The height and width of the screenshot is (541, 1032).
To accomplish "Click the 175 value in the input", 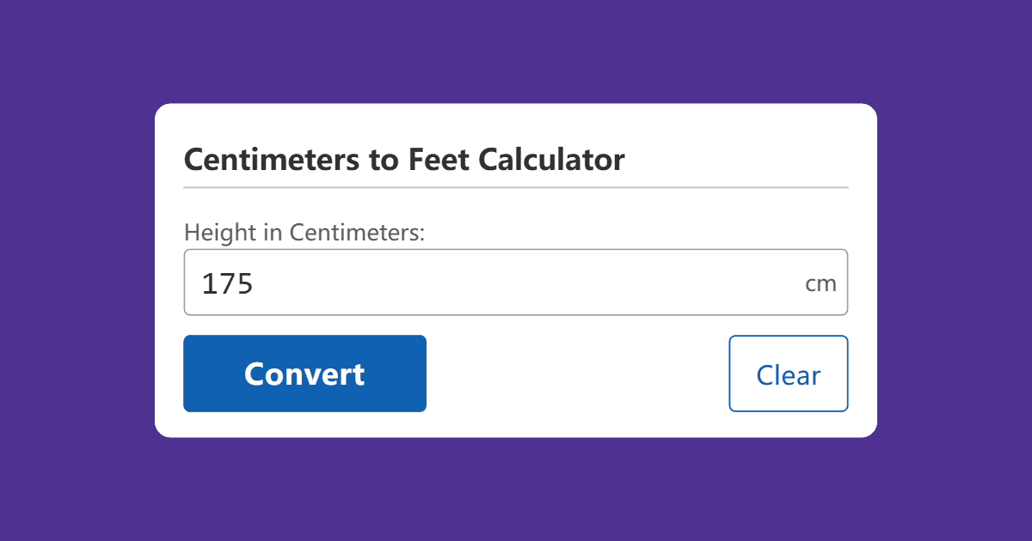I will tap(227, 283).
